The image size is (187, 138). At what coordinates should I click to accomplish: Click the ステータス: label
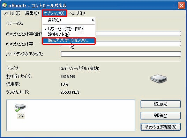click(x=15, y=23)
